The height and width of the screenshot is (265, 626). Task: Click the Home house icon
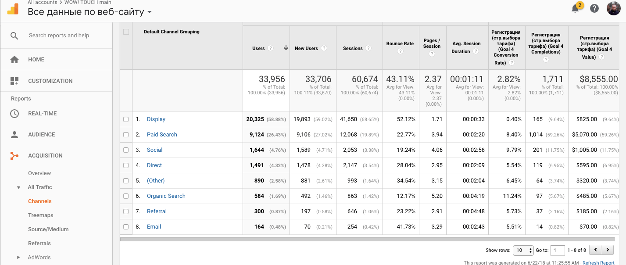[x=14, y=60]
